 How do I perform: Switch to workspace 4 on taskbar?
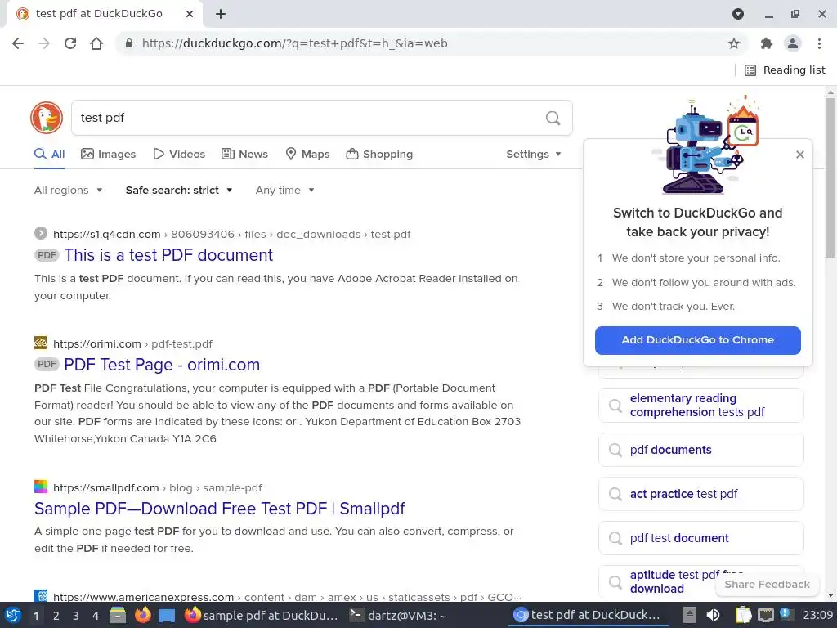(x=96, y=616)
